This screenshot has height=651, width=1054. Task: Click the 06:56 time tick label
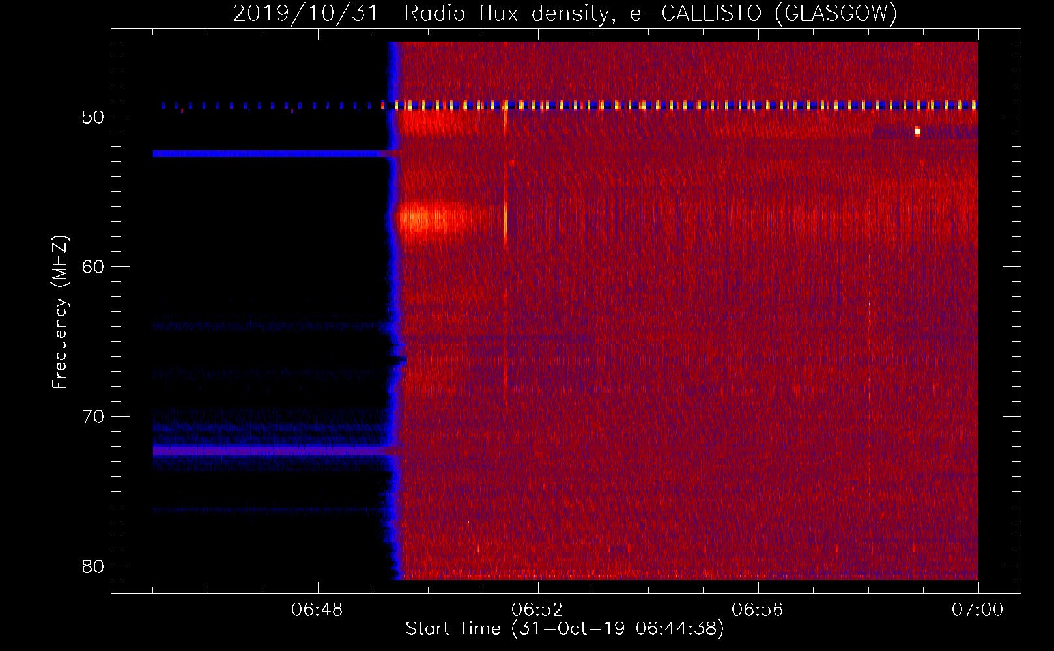[x=758, y=610]
